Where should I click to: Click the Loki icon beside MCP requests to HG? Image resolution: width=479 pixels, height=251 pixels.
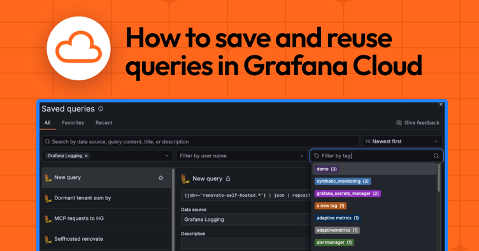tap(48, 219)
